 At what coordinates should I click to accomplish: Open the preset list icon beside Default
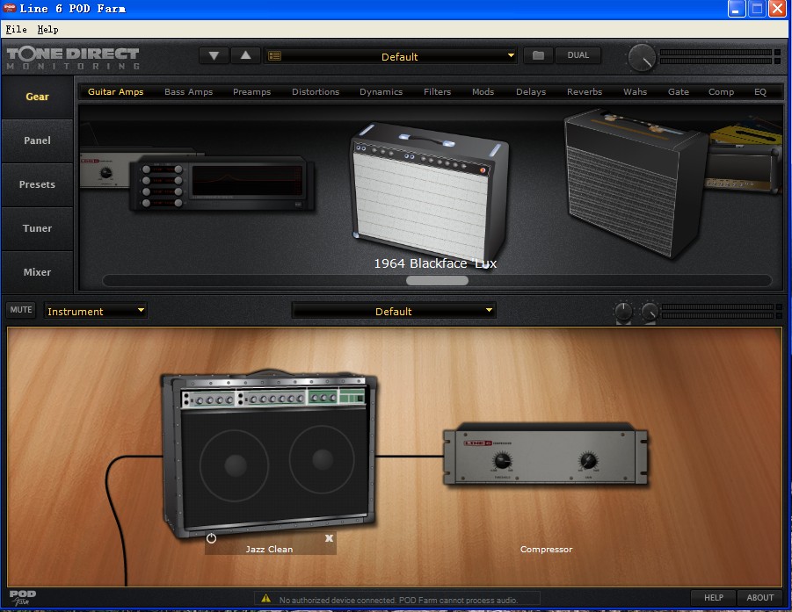pyautogui.click(x=274, y=55)
